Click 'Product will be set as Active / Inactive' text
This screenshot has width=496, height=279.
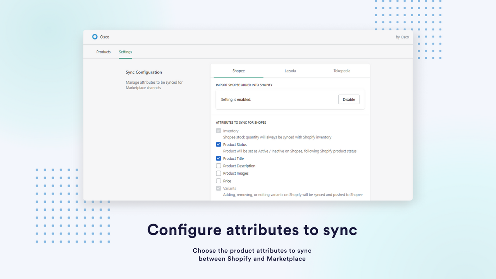(x=290, y=151)
